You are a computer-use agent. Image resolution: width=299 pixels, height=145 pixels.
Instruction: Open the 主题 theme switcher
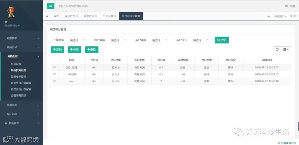click(x=290, y=6)
